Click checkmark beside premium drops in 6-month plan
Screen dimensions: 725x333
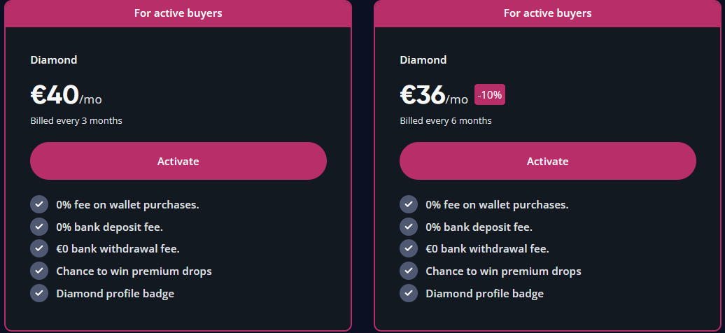point(409,271)
